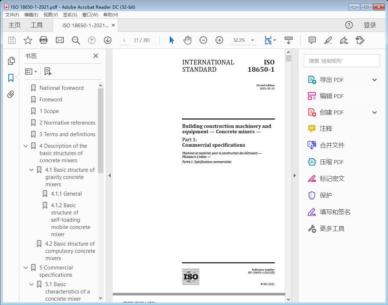Email the PDF as attachment
This screenshot has height=305, width=388.
tap(59, 40)
